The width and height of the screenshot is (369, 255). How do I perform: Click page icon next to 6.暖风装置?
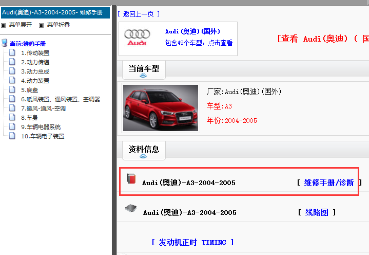pyautogui.click(x=12, y=99)
